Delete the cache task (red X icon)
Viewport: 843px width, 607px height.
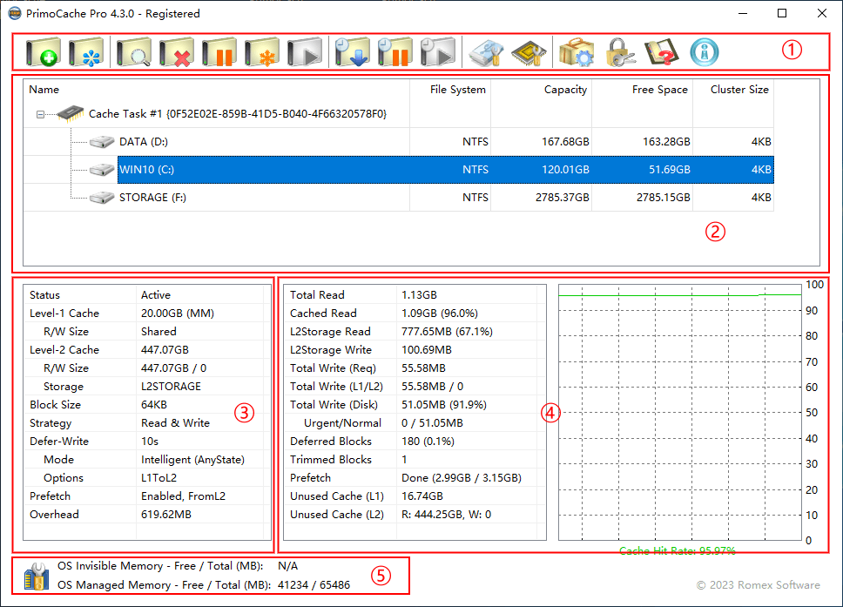(177, 52)
